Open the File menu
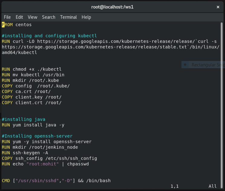 (7, 17)
